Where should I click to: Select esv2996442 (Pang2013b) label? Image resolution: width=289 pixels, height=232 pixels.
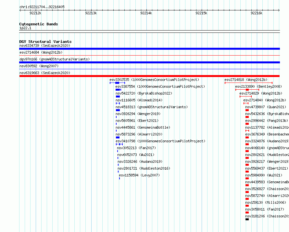pos(267,121)
